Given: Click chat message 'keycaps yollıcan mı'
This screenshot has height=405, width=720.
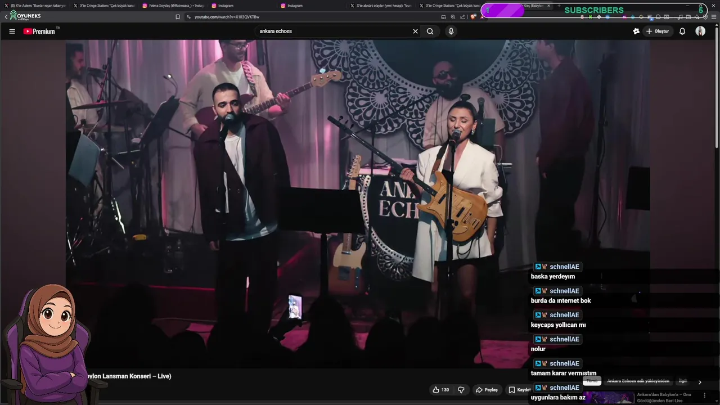Looking at the screenshot, I should pos(559,325).
